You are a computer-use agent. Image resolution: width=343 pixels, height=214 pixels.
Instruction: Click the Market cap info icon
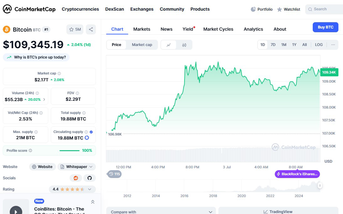coord(59,74)
